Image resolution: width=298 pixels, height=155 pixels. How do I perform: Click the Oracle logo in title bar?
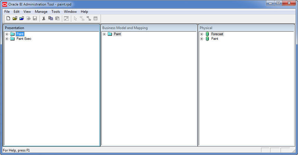tap(4, 4)
